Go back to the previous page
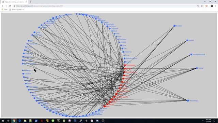The width and height of the screenshot is (218, 123). [x=2, y=6]
